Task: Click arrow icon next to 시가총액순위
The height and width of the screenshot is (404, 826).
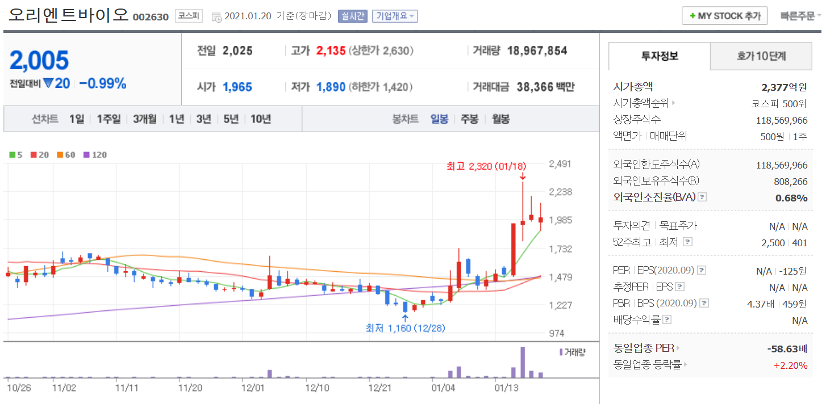Action: [x=674, y=103]
